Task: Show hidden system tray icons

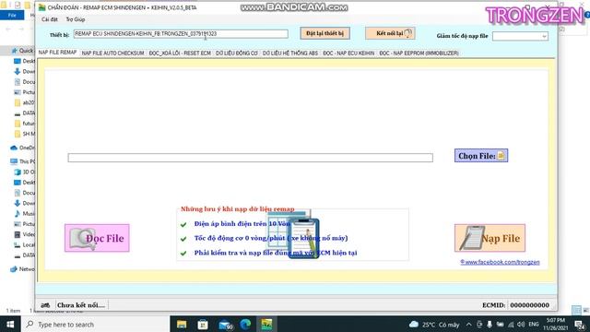Action: (469, 324)
